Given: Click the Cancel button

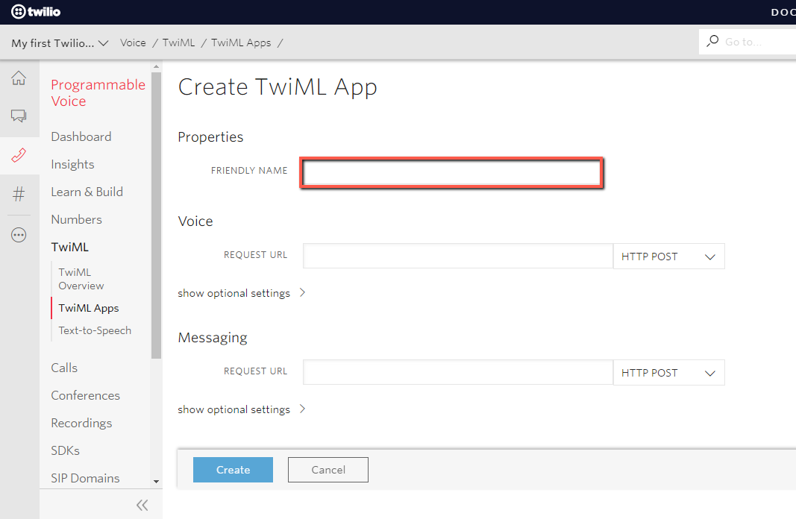Looking at the screenshot, I should click(328, 470).
